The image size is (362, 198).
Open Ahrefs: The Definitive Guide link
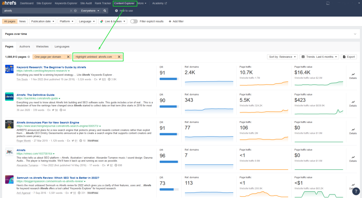(36, 95)
